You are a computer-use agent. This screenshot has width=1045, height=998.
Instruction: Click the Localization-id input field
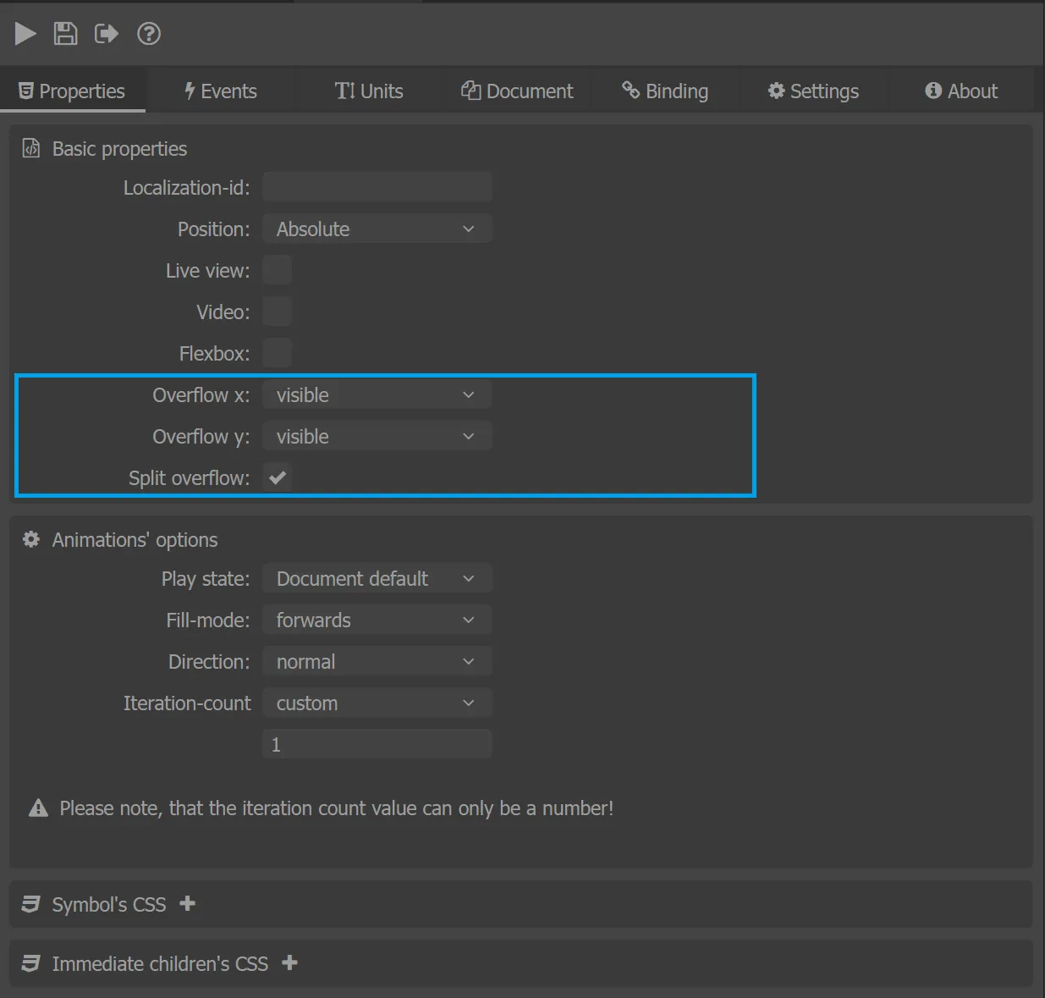pos(377,187)
